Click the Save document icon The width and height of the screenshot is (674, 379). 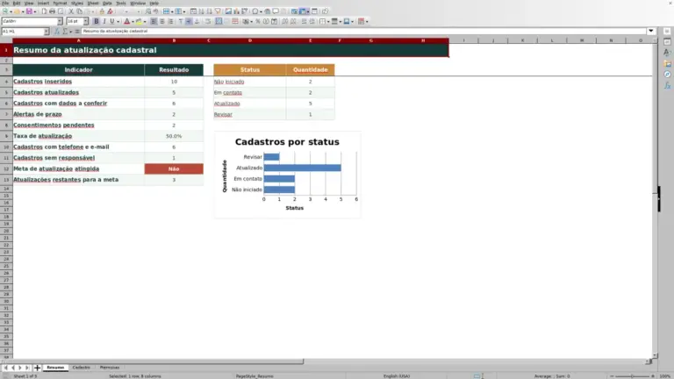[x=29, y=11]
